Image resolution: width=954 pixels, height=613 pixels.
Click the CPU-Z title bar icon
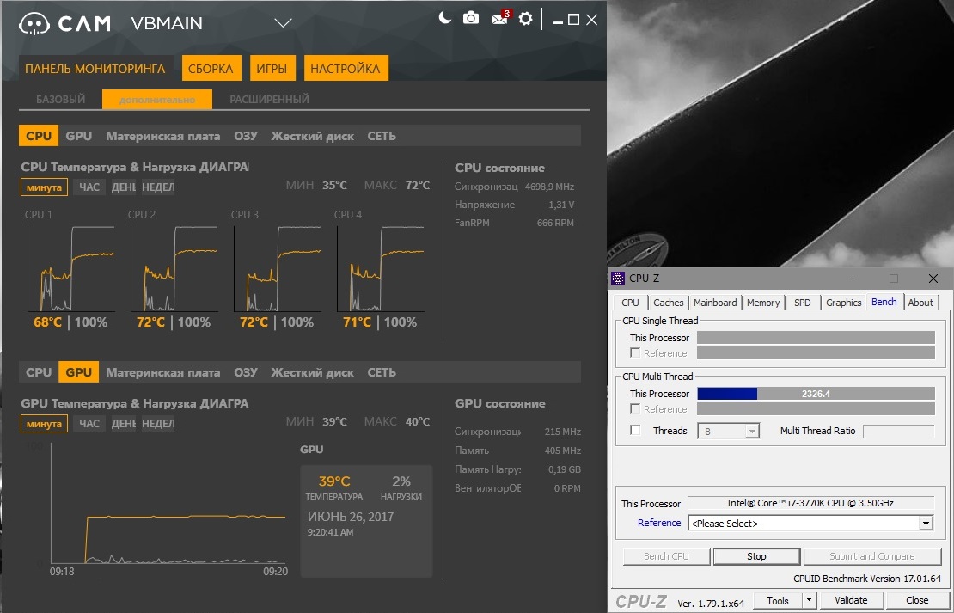(618, 279)
